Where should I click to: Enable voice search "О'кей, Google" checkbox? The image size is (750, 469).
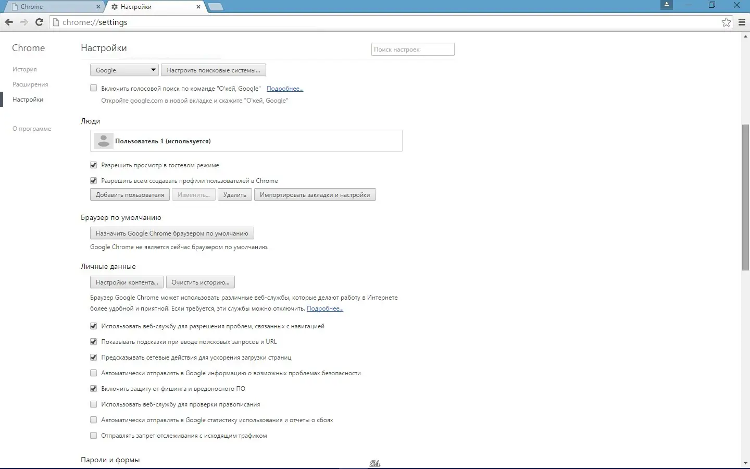point(94,88)
